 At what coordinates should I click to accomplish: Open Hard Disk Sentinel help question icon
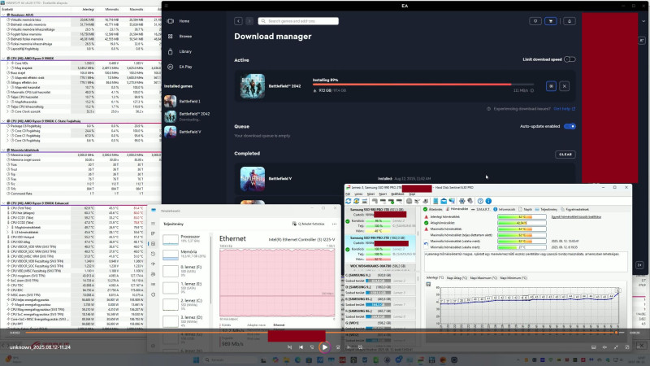[480, 201]
